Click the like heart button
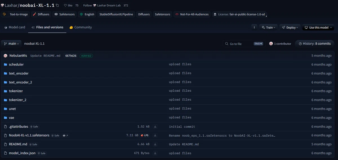 68,5
